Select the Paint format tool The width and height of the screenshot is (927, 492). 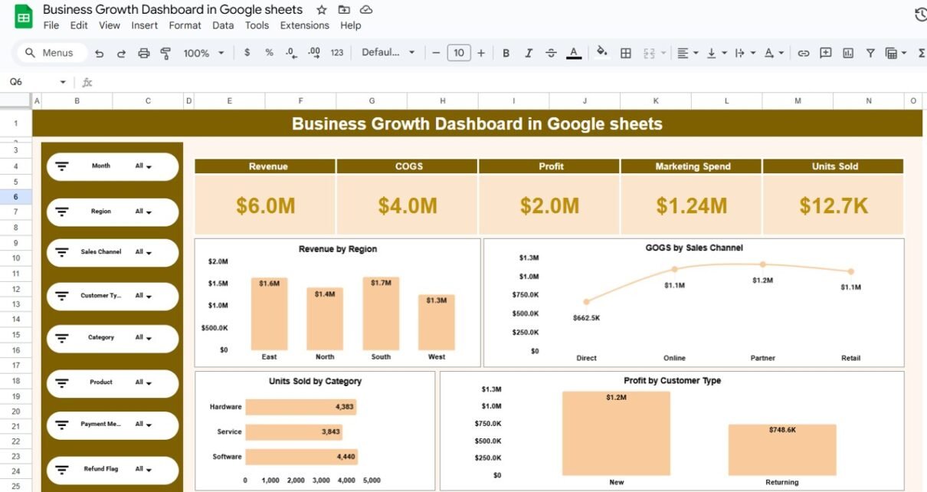(x=165, y=53)
